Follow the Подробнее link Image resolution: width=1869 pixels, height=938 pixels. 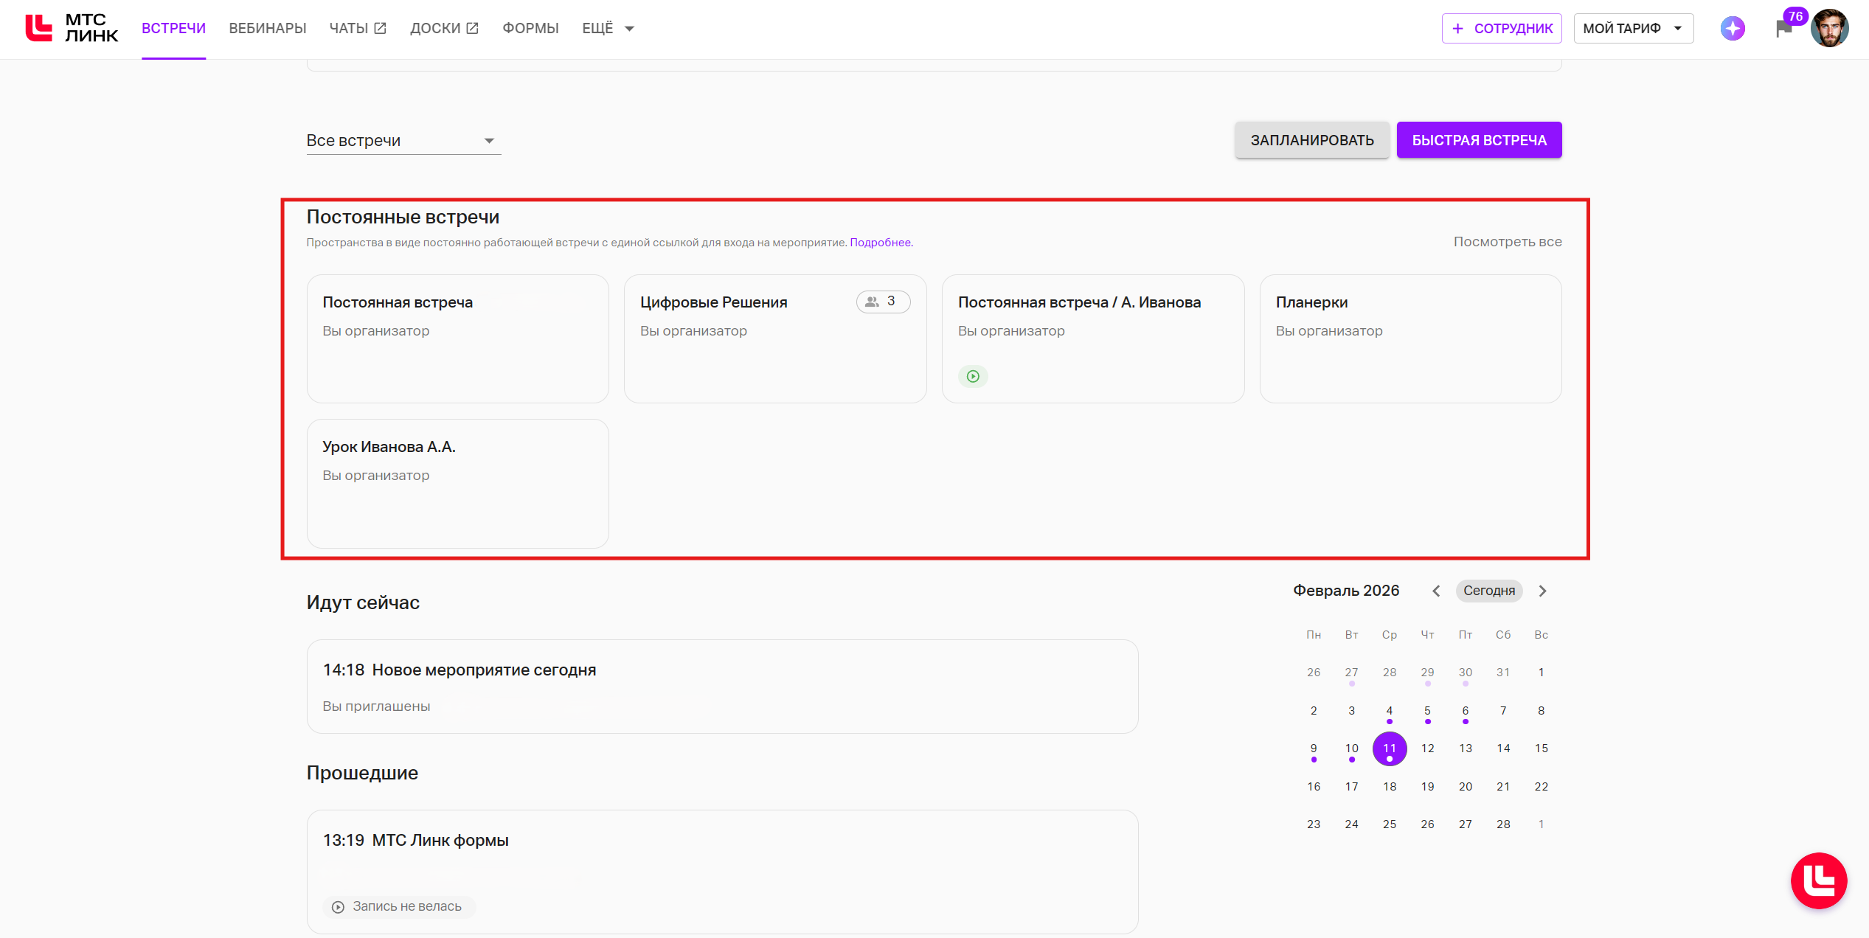(x=880, y=243)
